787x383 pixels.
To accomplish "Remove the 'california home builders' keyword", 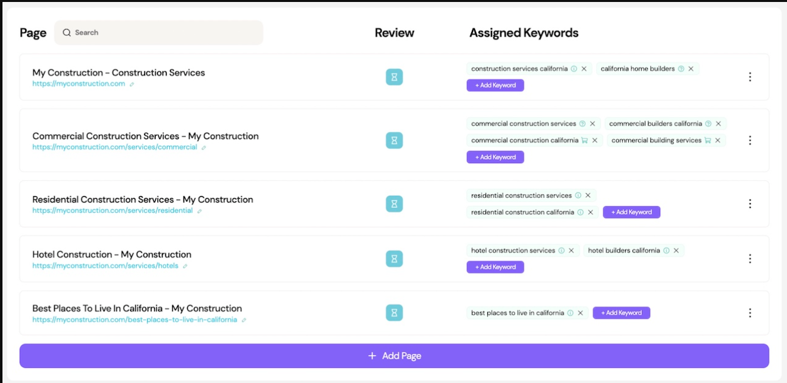I will (x=691, y=69).
